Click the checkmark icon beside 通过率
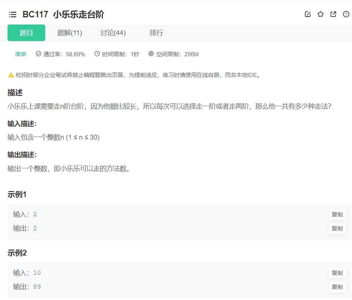The width and height of the screenshot is (352, 300). point(38,54)
